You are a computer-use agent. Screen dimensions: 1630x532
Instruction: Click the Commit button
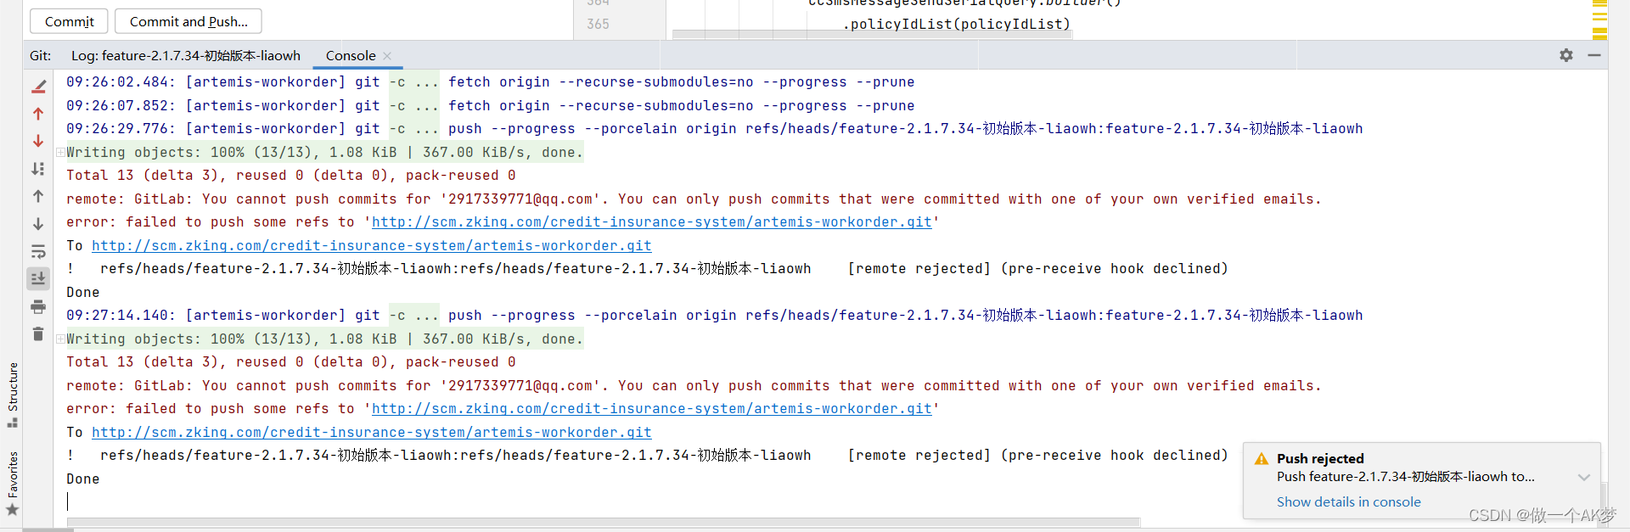point(70,21)
